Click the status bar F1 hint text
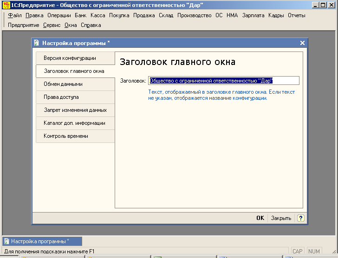 [x=49, y=252]
